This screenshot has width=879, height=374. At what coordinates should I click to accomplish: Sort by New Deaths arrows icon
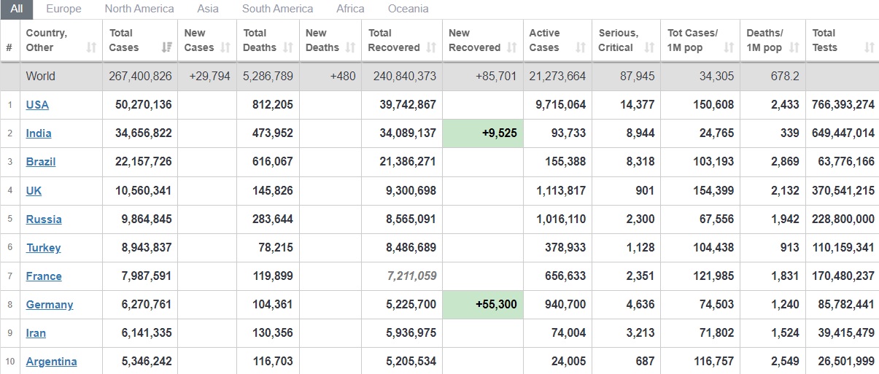pyautogui.click(x=350, y=47)
